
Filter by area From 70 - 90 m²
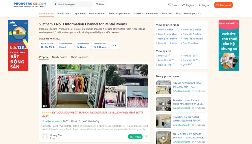[166, 65]
